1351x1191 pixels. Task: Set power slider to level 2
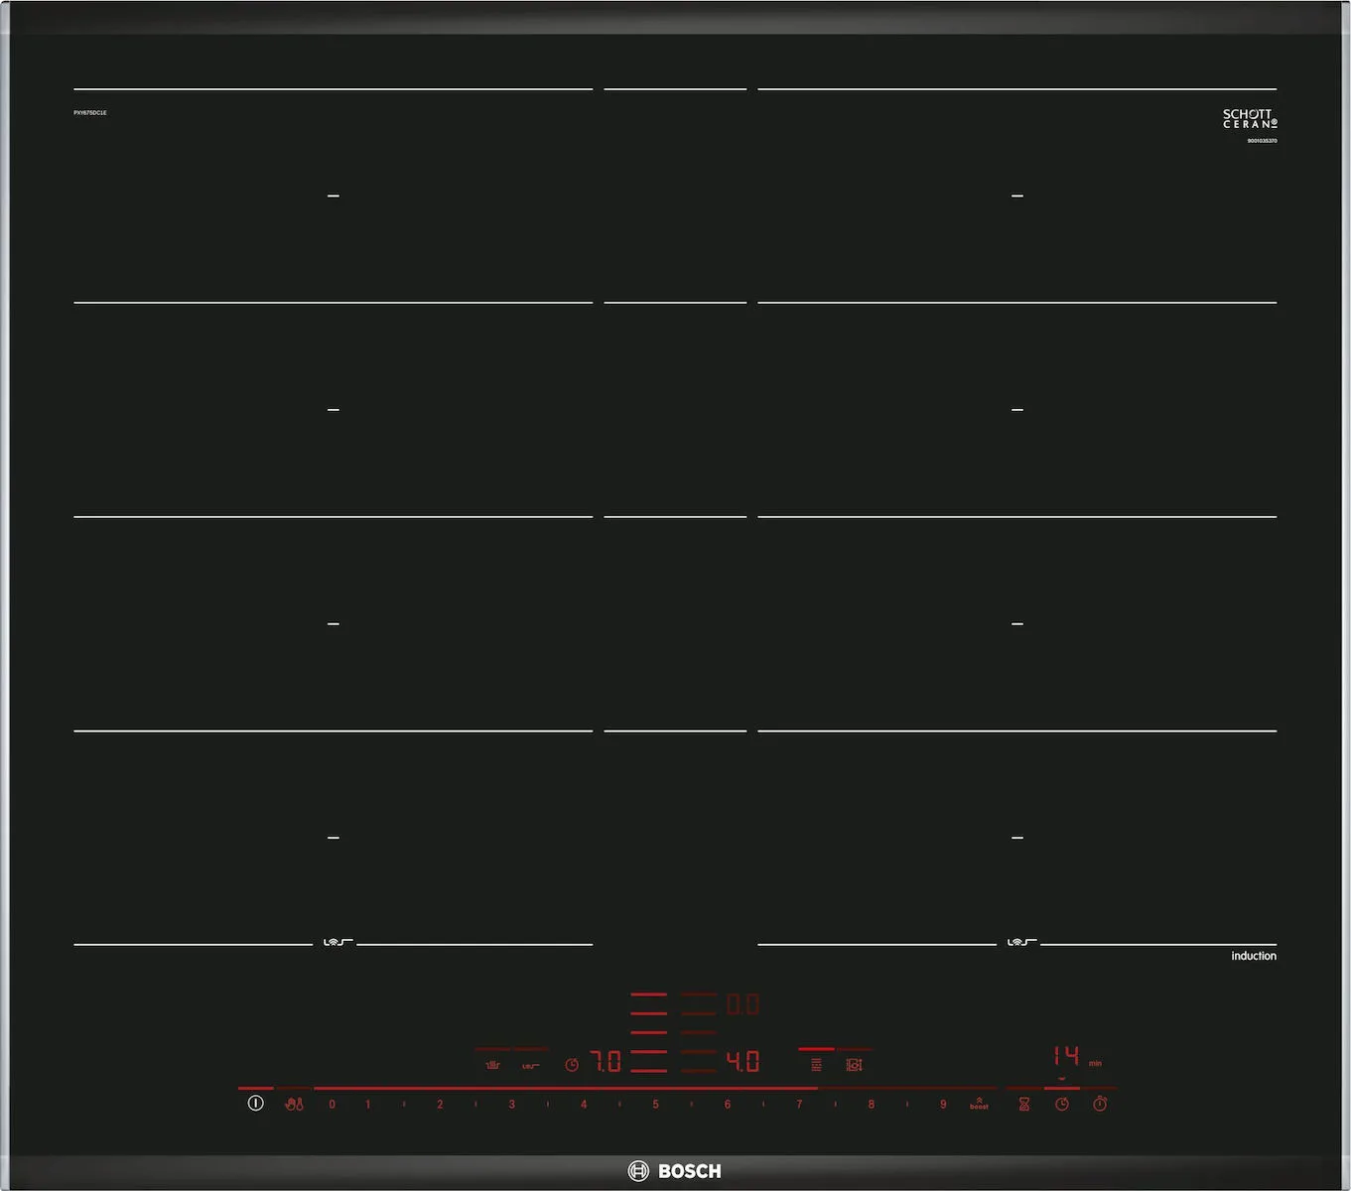pos(440,1104)
